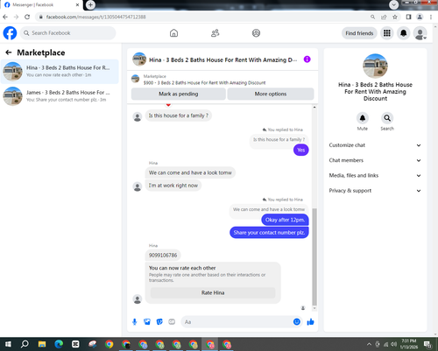The height and width of the screenshot is (351, 438).
Task: Open the Facebook logo home link
Action: click(x=10, y=33)
